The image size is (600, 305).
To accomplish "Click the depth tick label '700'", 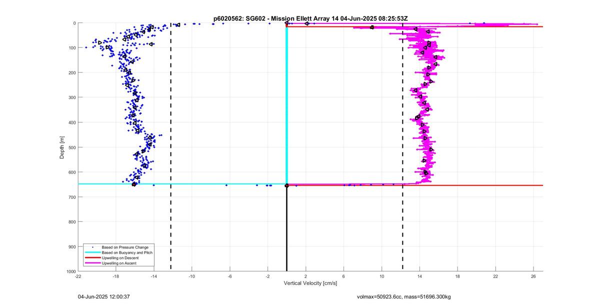I will point(71,197).
